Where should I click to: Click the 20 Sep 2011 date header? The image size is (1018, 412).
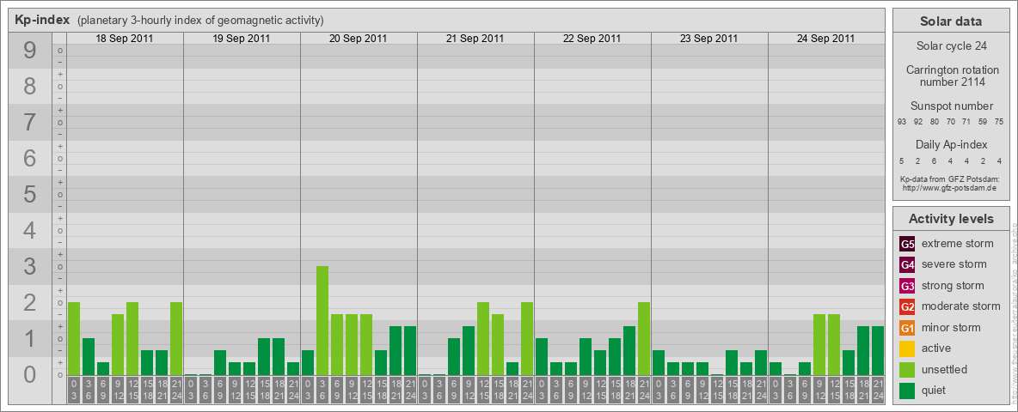(x=359, y=39)
